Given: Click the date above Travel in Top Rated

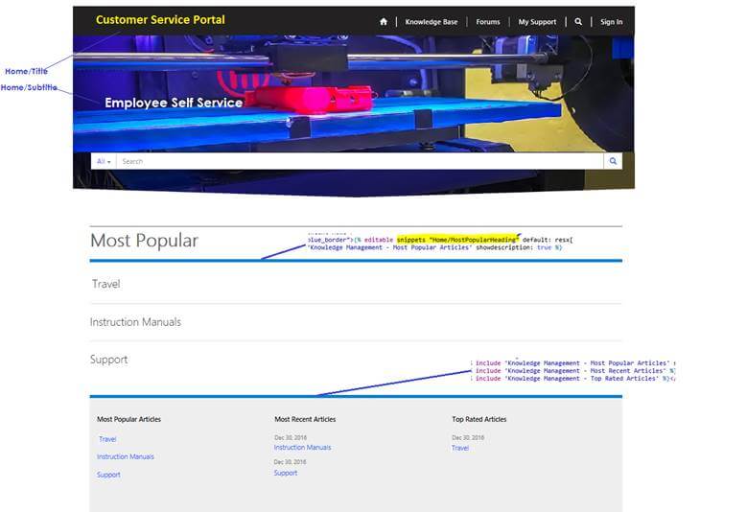Looking at the screenshot, I should 467,437.
